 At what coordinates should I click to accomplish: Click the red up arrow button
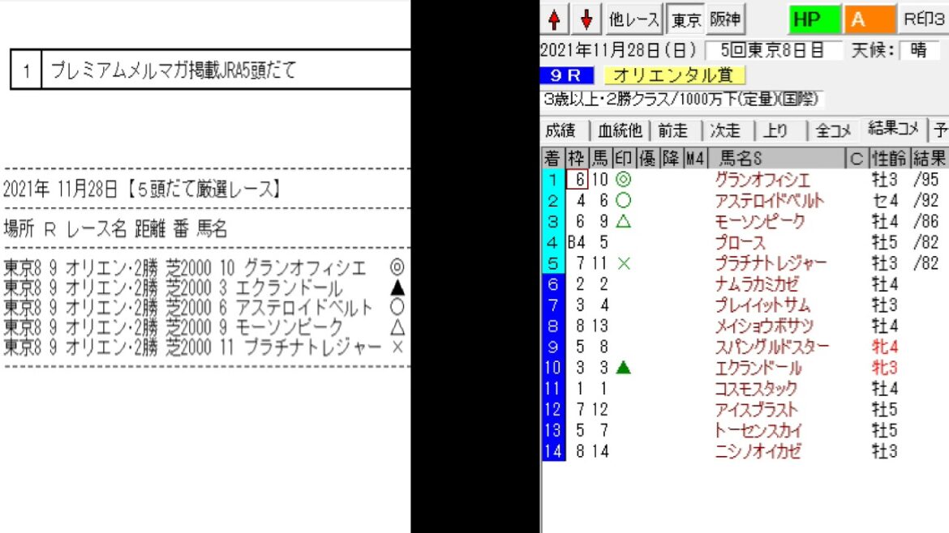(554, 19)
